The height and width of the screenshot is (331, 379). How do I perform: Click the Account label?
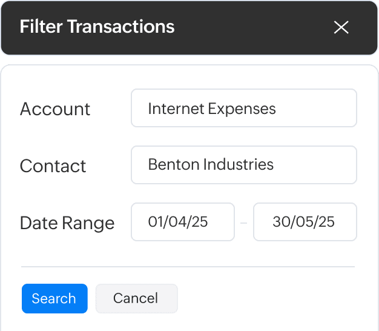(x=55, y=109)
